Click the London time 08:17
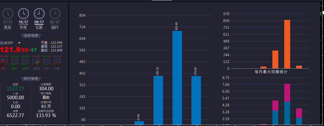The height and width of the screenshot is (126, 324). point(39,22)
